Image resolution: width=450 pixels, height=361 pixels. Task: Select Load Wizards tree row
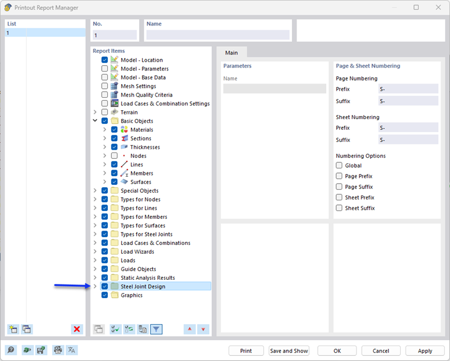[137, 251]
